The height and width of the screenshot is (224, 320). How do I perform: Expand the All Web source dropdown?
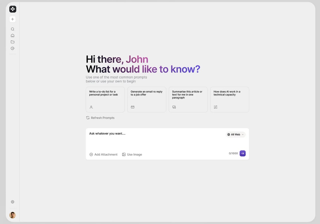click(x=235, y=135)
